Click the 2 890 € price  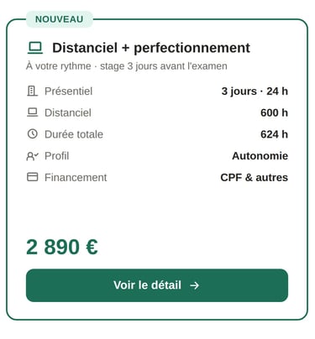62,247
